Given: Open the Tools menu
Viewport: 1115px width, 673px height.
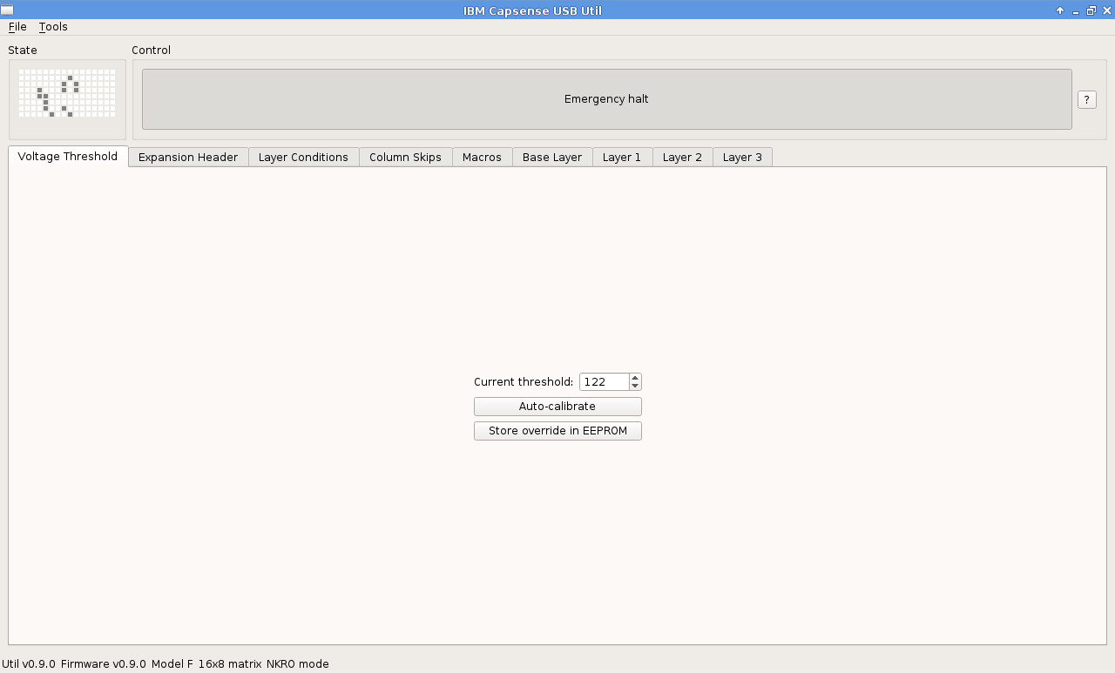Looking at the screenshot, I should click(53, 27).
